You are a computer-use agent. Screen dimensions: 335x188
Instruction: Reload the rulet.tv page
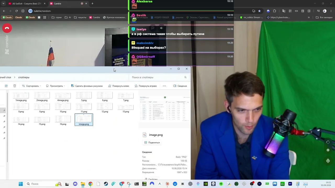tap(16, 11)
